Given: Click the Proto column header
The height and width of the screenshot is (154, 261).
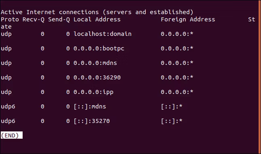Looking at the screenshot, I should (x=10, y=19).
